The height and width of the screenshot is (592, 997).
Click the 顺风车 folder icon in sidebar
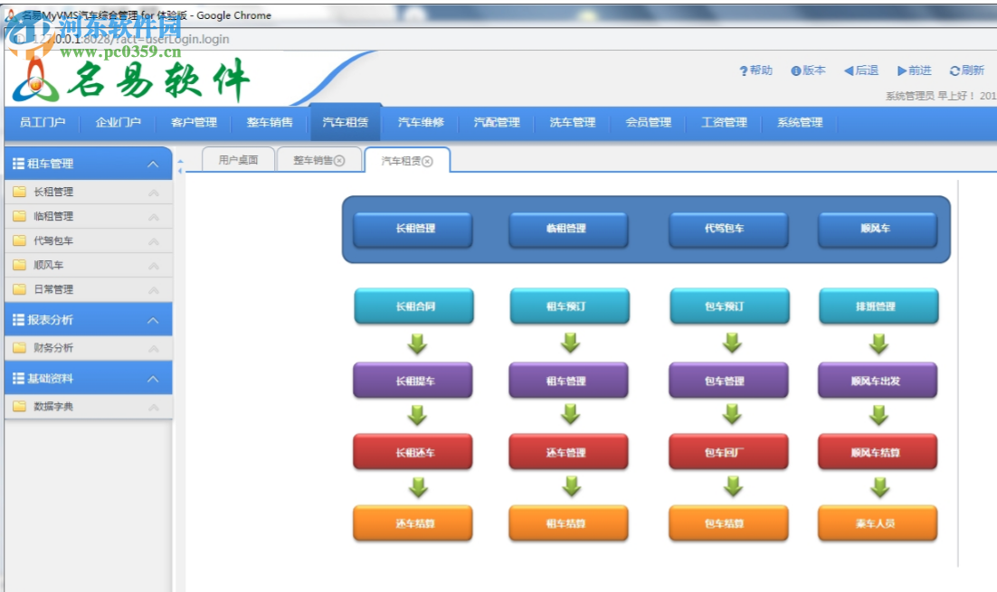(22, 265)
